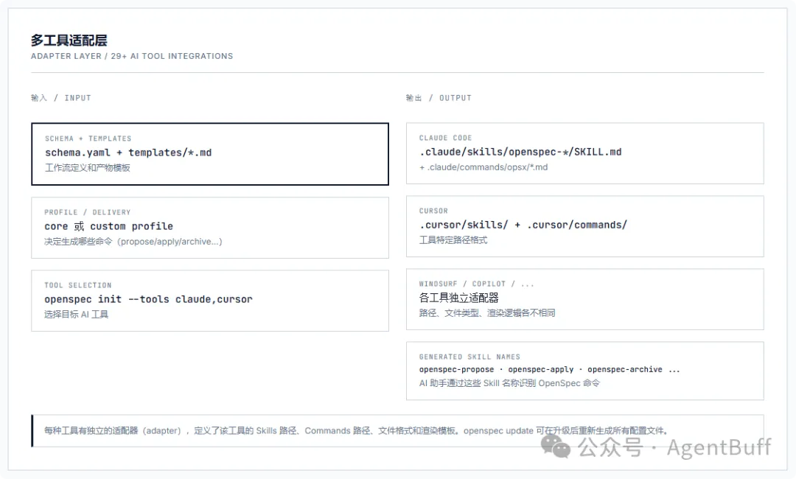This screenshot has width=796, height=479.
Task: Select the .claude/skills/openspec-*/SKILL.md path
Action: [520, 152]
